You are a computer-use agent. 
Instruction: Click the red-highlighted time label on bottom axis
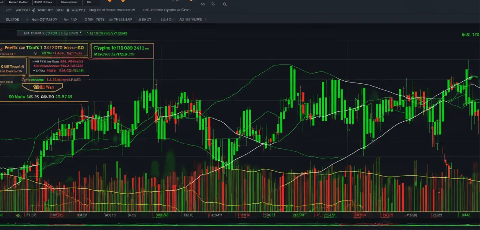pos(246,215)
